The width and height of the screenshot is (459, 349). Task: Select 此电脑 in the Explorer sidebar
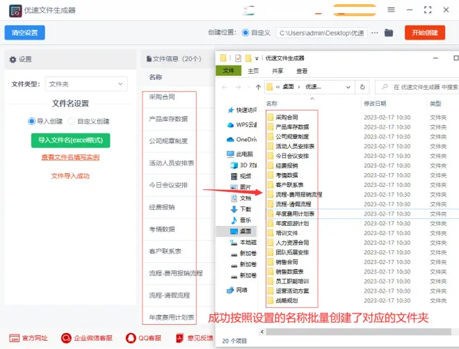[x=240, y=154]
